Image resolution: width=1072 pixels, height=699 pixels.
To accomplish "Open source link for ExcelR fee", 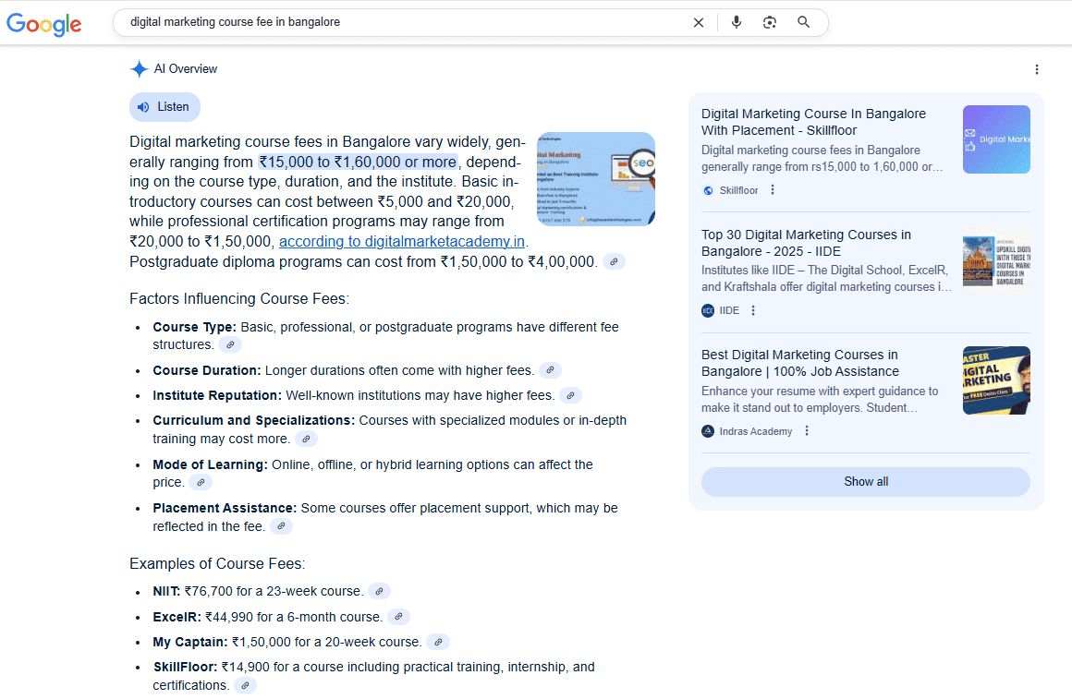I will [398, 617].
